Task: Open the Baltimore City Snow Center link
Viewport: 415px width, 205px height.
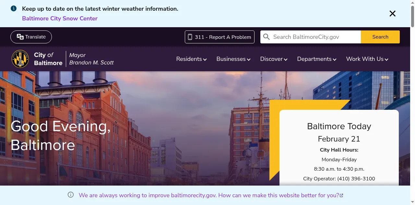Action: (x=60, y=18)
